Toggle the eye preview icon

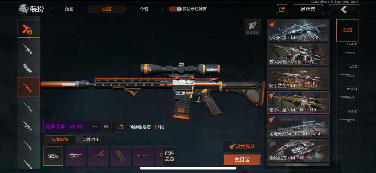click(106, 127)
